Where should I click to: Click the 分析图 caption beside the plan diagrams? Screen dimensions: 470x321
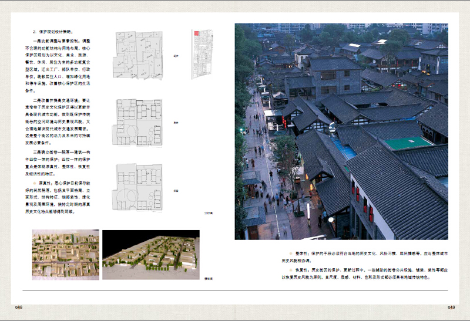coord(208,214)
